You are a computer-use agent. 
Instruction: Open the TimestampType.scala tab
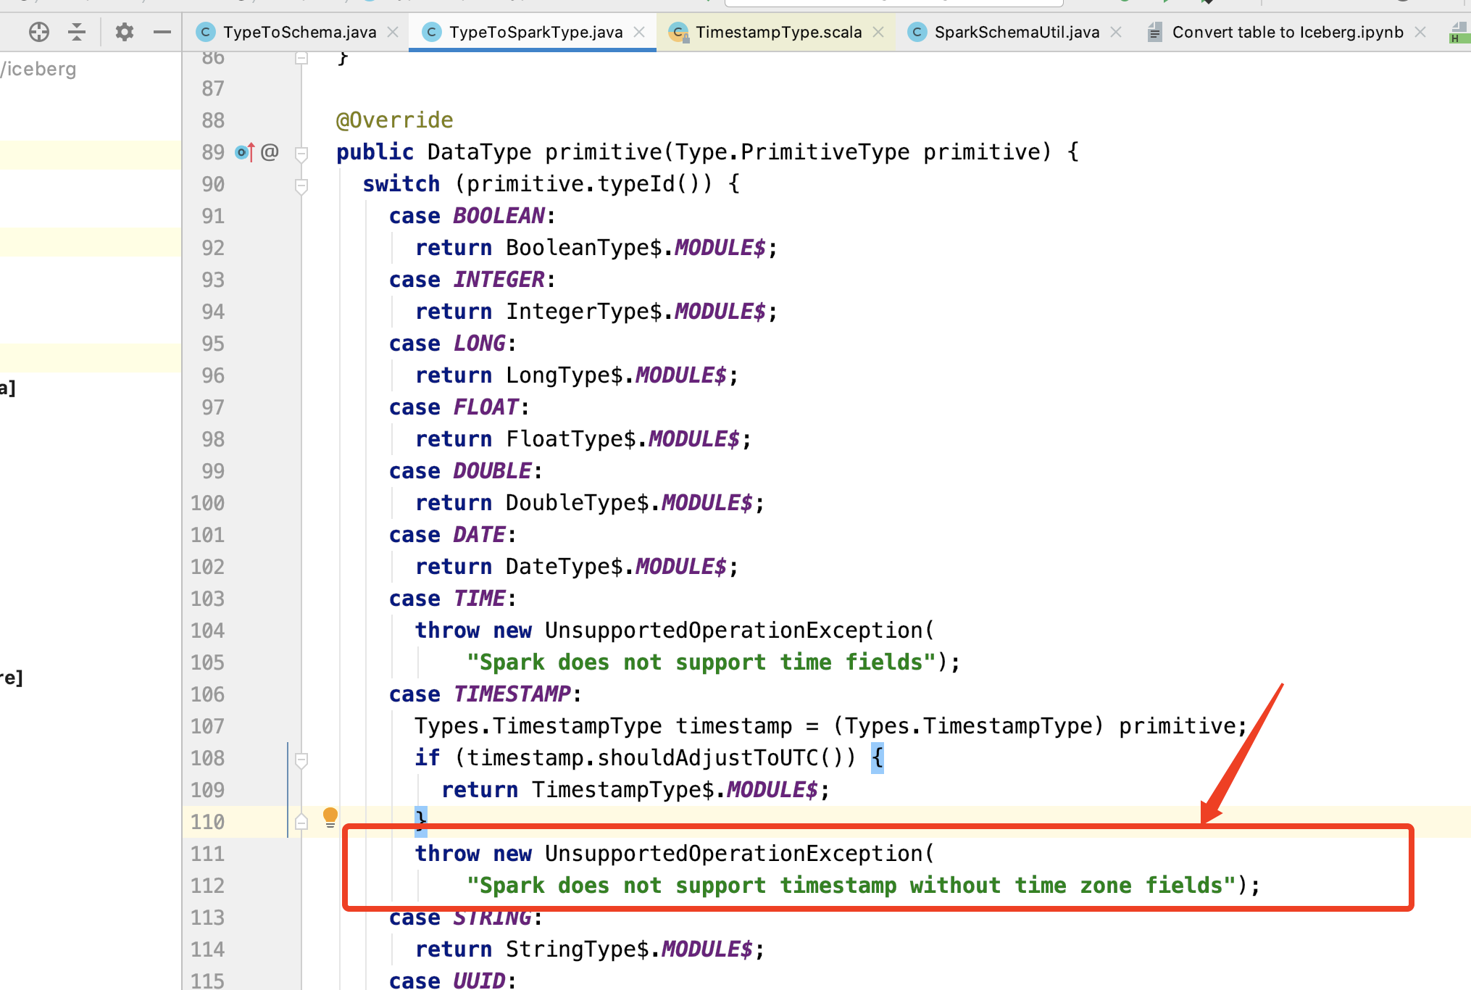(778, 32)
